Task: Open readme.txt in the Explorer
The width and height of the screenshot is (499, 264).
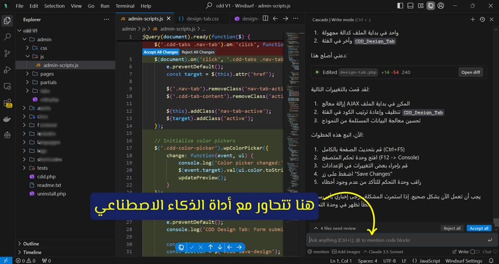Action: tap(49, 185)
